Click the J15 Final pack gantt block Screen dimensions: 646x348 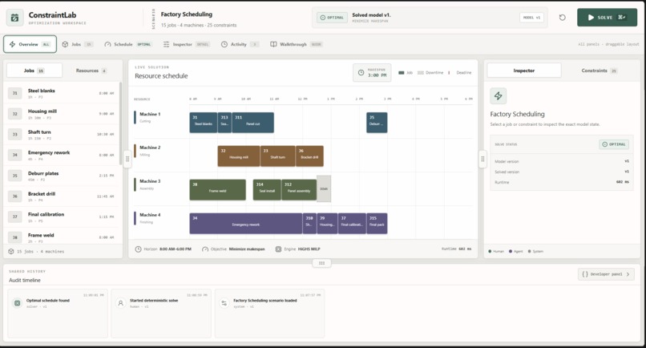377,224
